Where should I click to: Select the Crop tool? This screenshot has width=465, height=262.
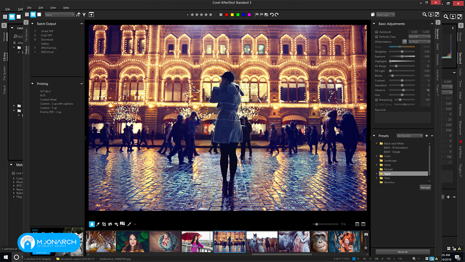pos(104,224)
